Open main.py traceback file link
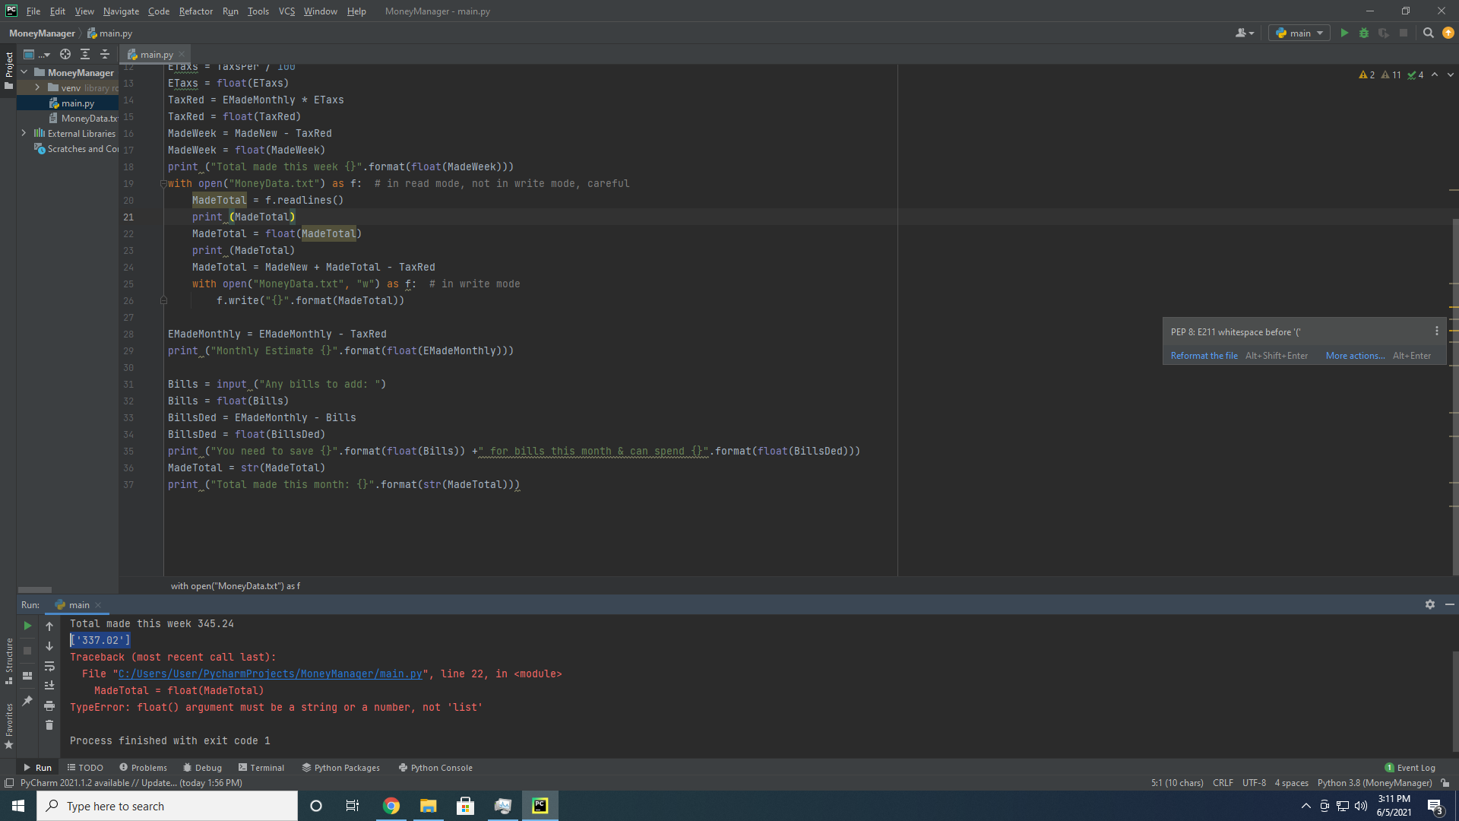Screen dimensions: 1459x821 tap(270, 674)
